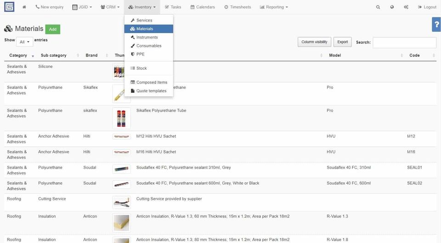Sort by the Sub category column

[x=58, y=56]
